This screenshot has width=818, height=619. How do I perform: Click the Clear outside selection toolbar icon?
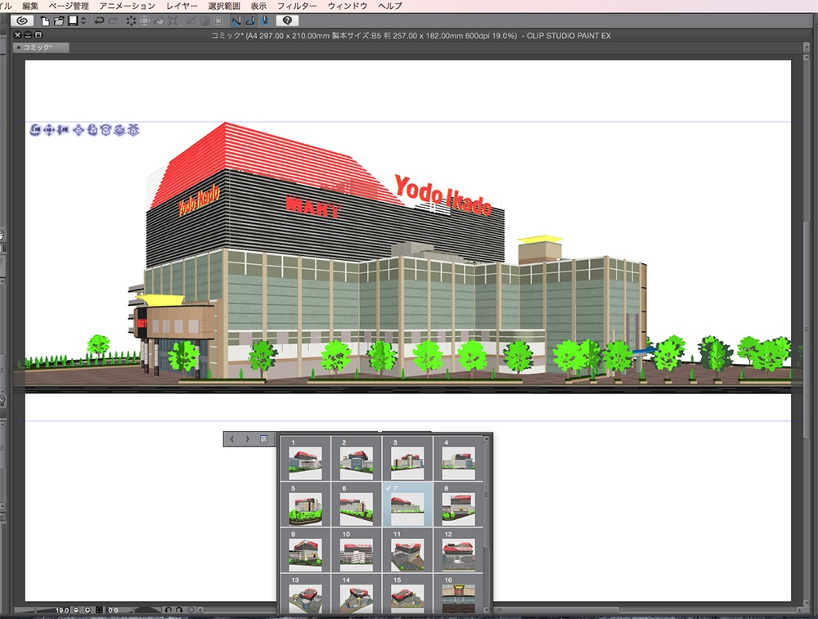pyautogui.click(x=145, y=21)
